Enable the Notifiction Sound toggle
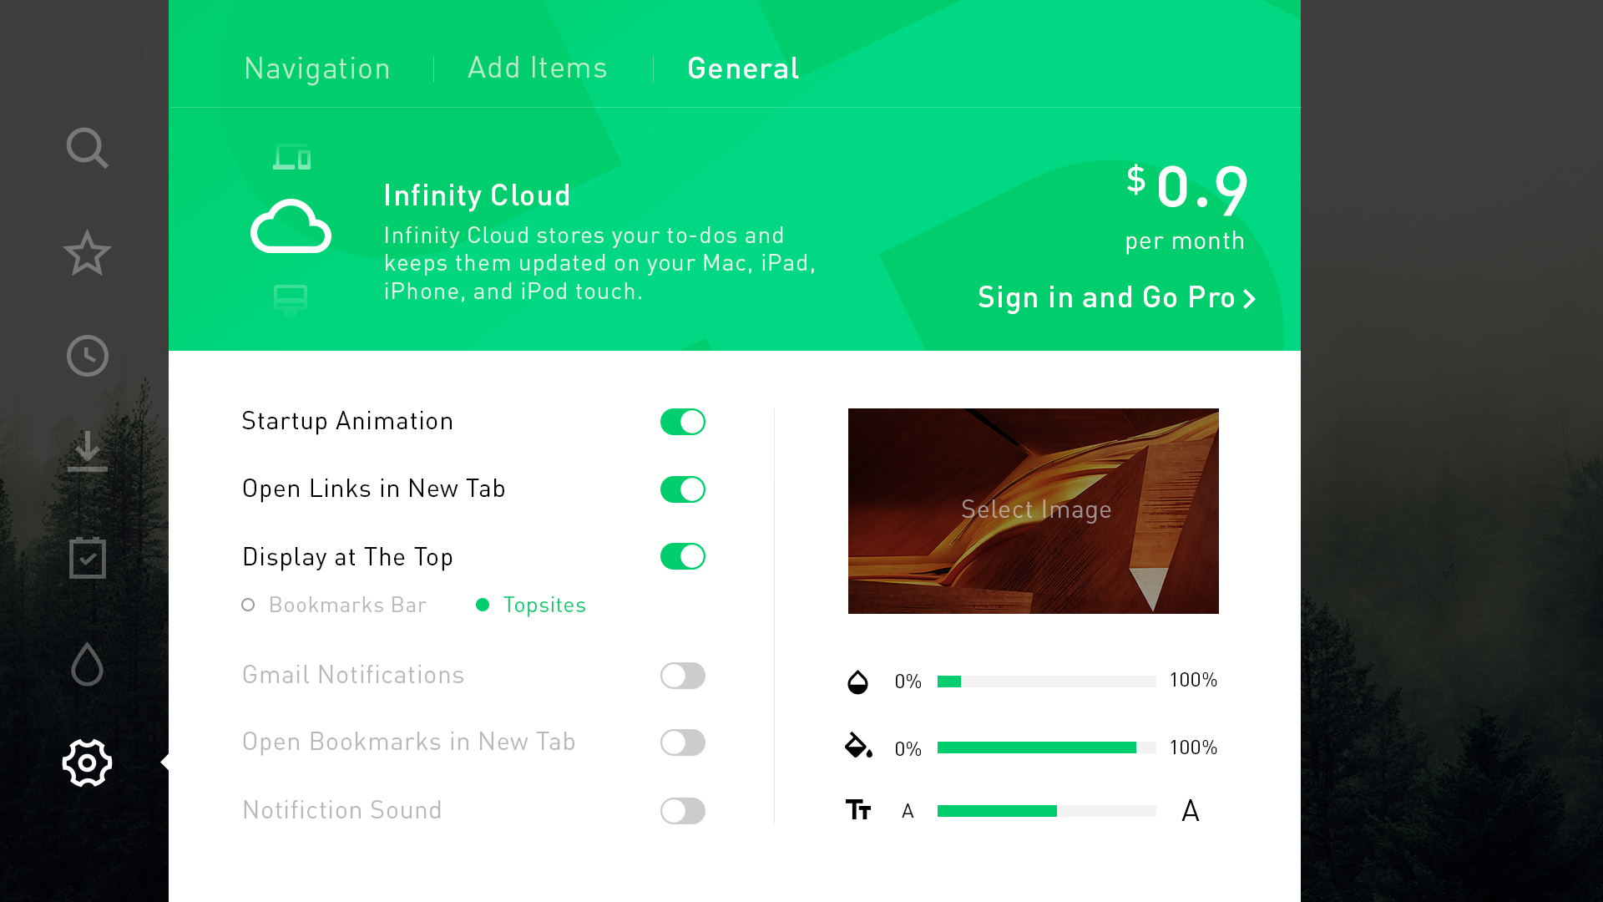 pos(682,811)
